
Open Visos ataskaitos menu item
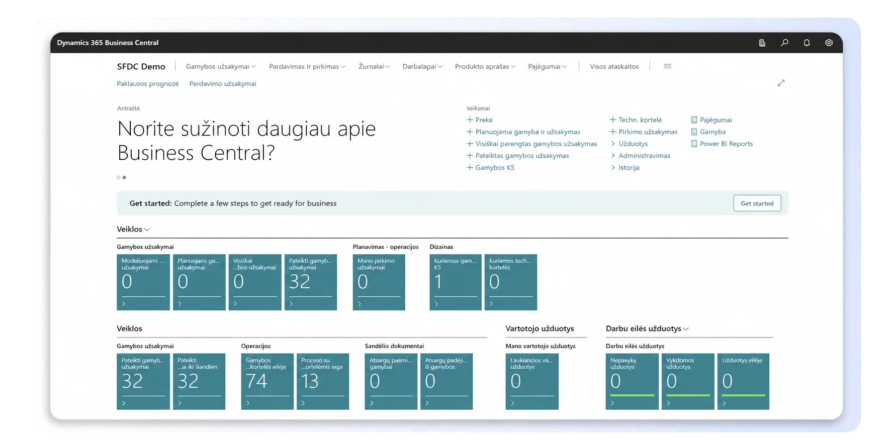pos(614,66)
